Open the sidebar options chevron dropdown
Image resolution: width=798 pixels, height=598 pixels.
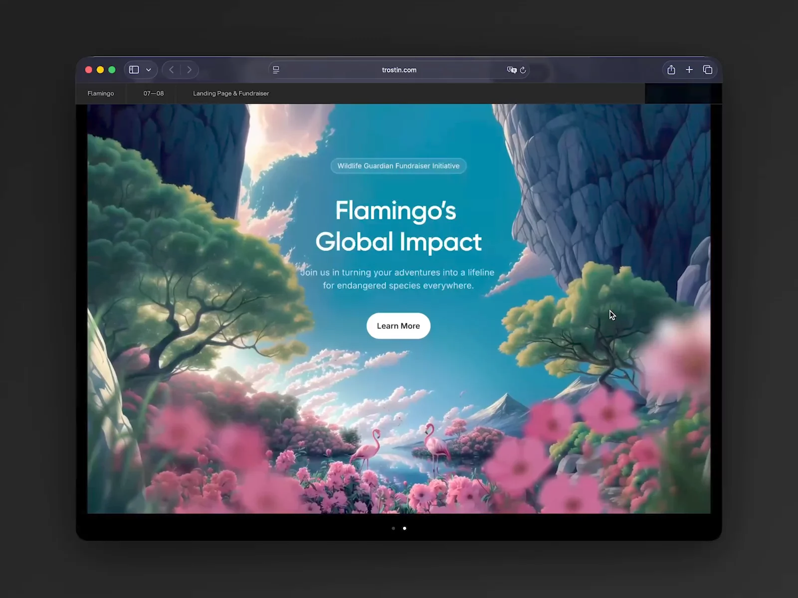coord(149,70)
